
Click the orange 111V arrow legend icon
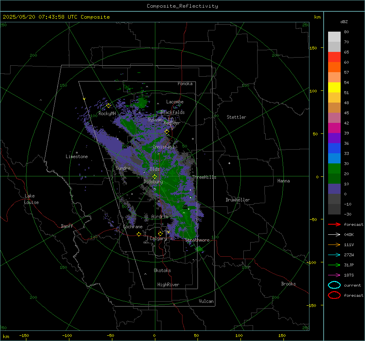tap(334, 244)
